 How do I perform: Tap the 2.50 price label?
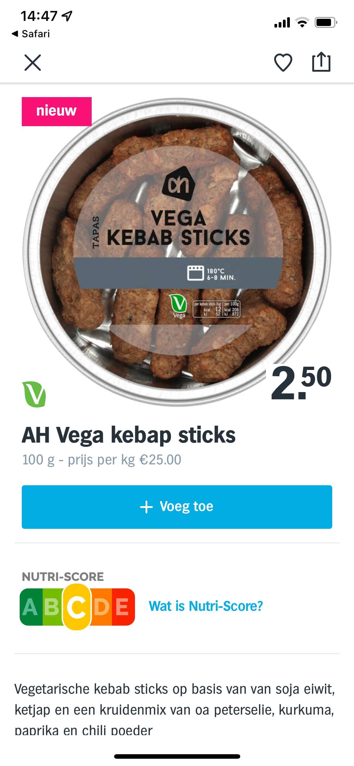301,382
